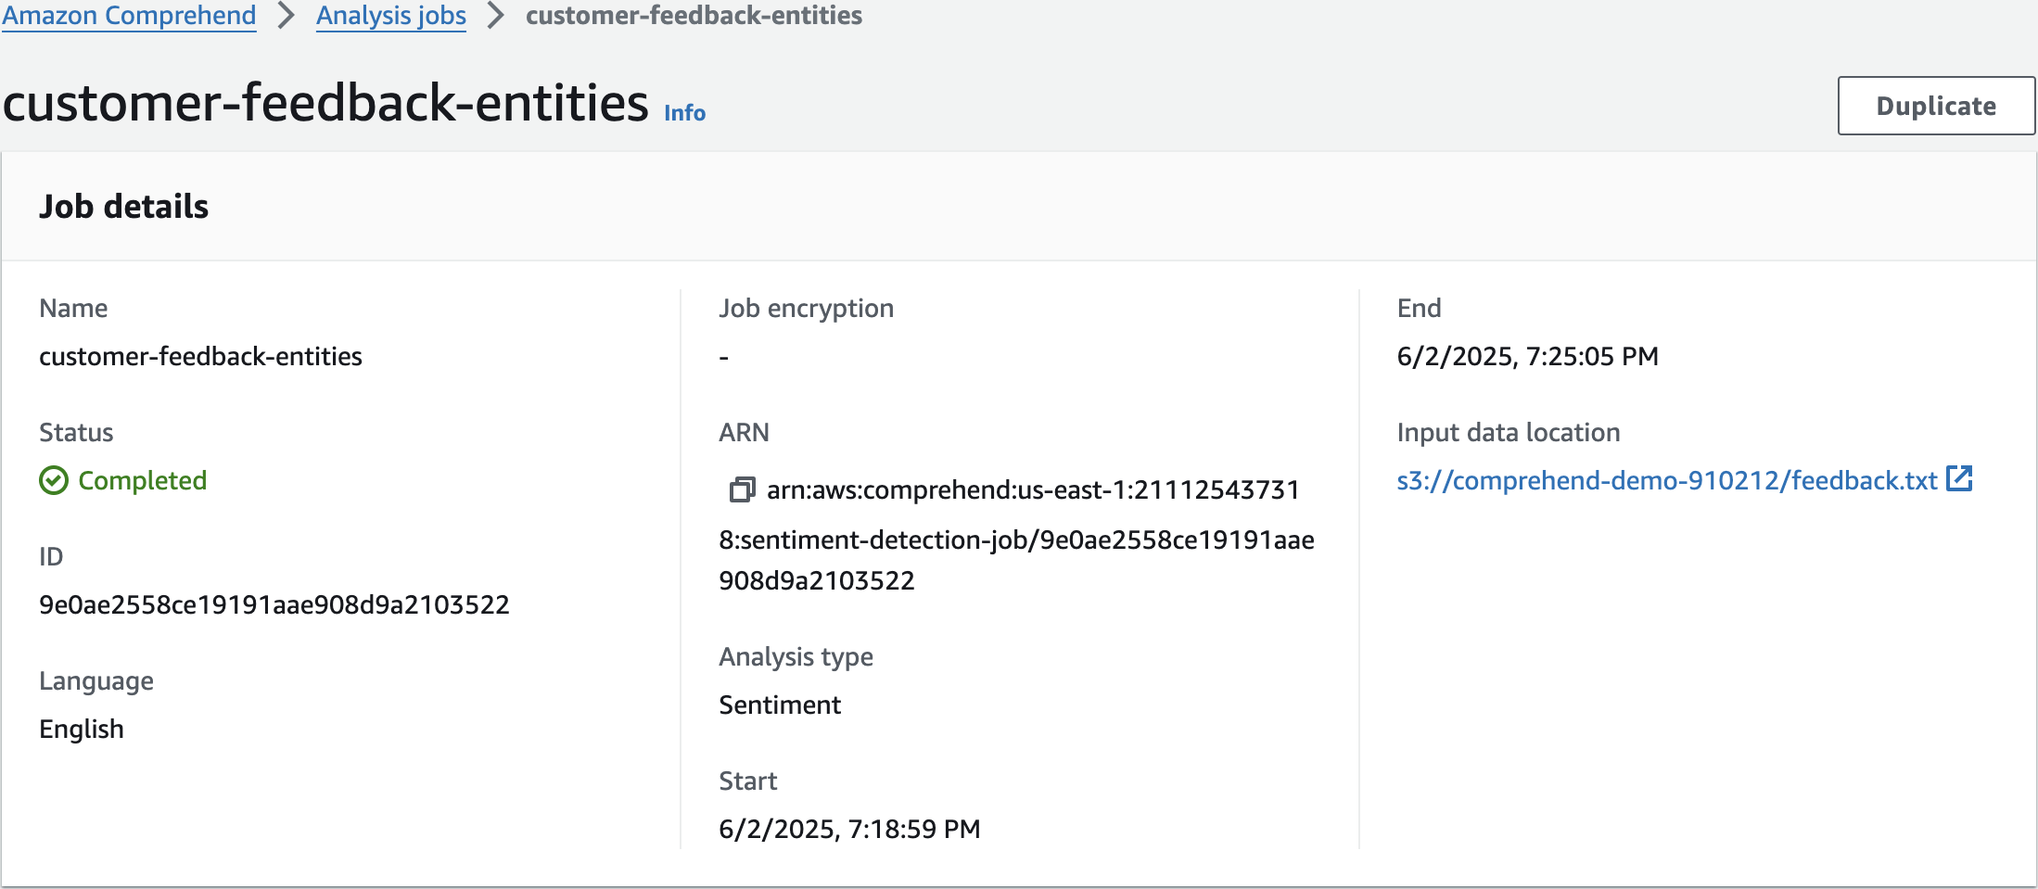
Task: Click the Analysis type label
Action: pos(796,656)
